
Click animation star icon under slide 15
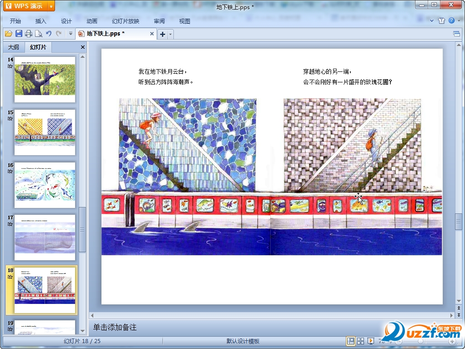click(x=10, y=119)
